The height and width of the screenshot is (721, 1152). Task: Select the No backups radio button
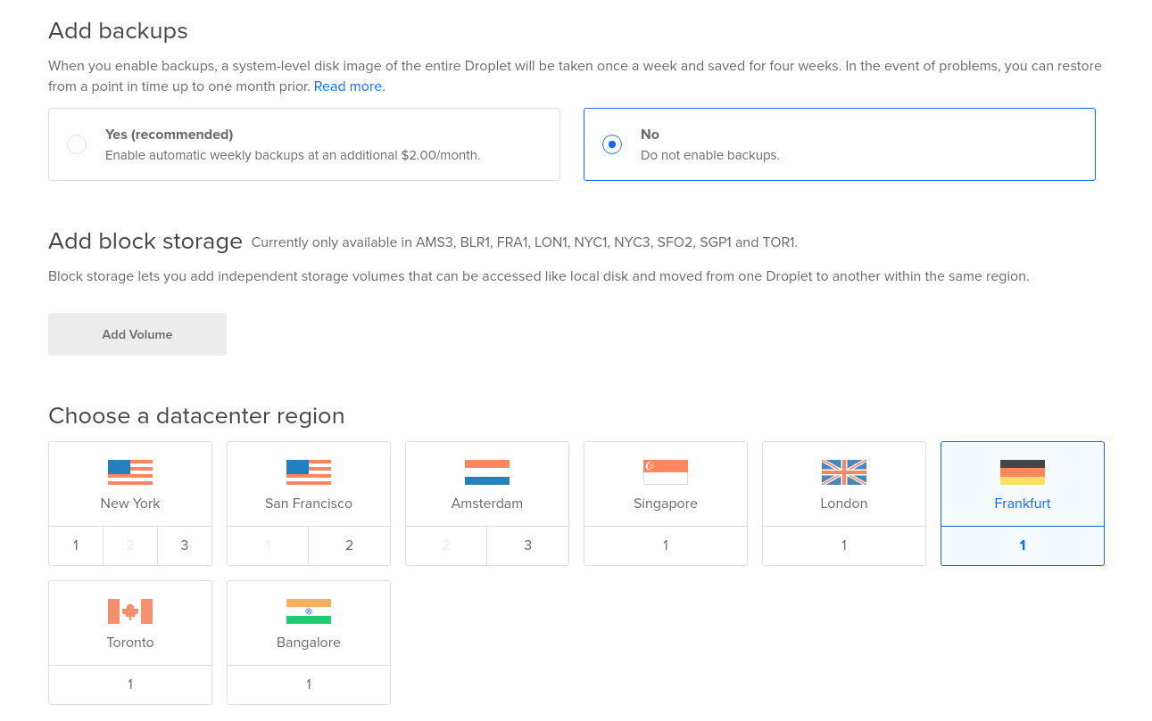pos(612,144)
